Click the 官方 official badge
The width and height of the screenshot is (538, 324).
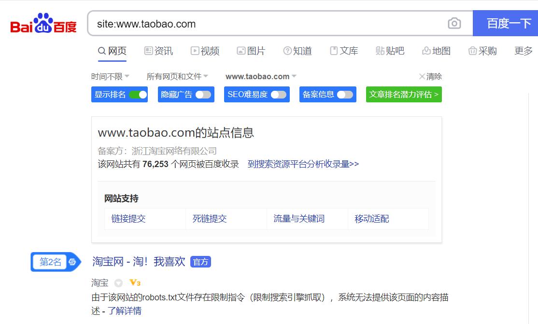(x=200, y=262)
